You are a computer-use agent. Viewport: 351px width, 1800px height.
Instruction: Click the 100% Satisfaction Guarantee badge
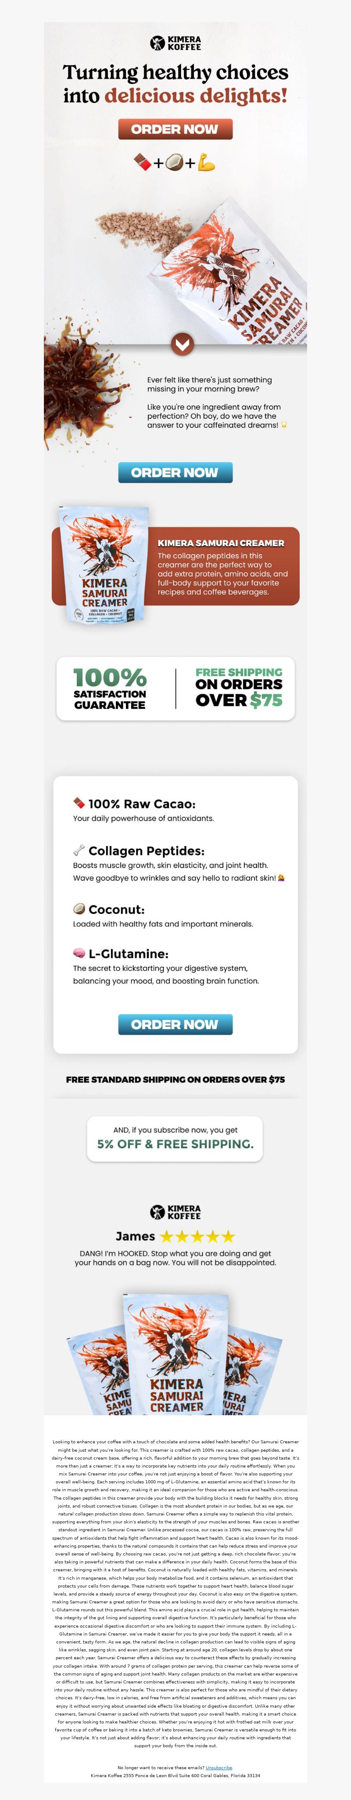point(110,689)
